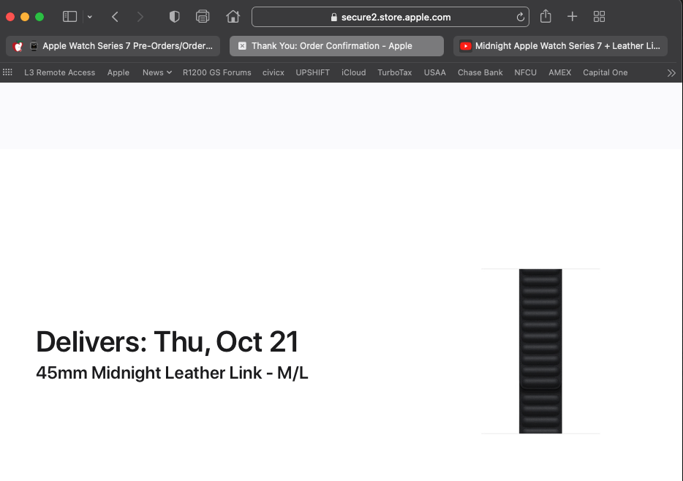Open the Share menu icon

pyautogui.click(x=546, y=17)
